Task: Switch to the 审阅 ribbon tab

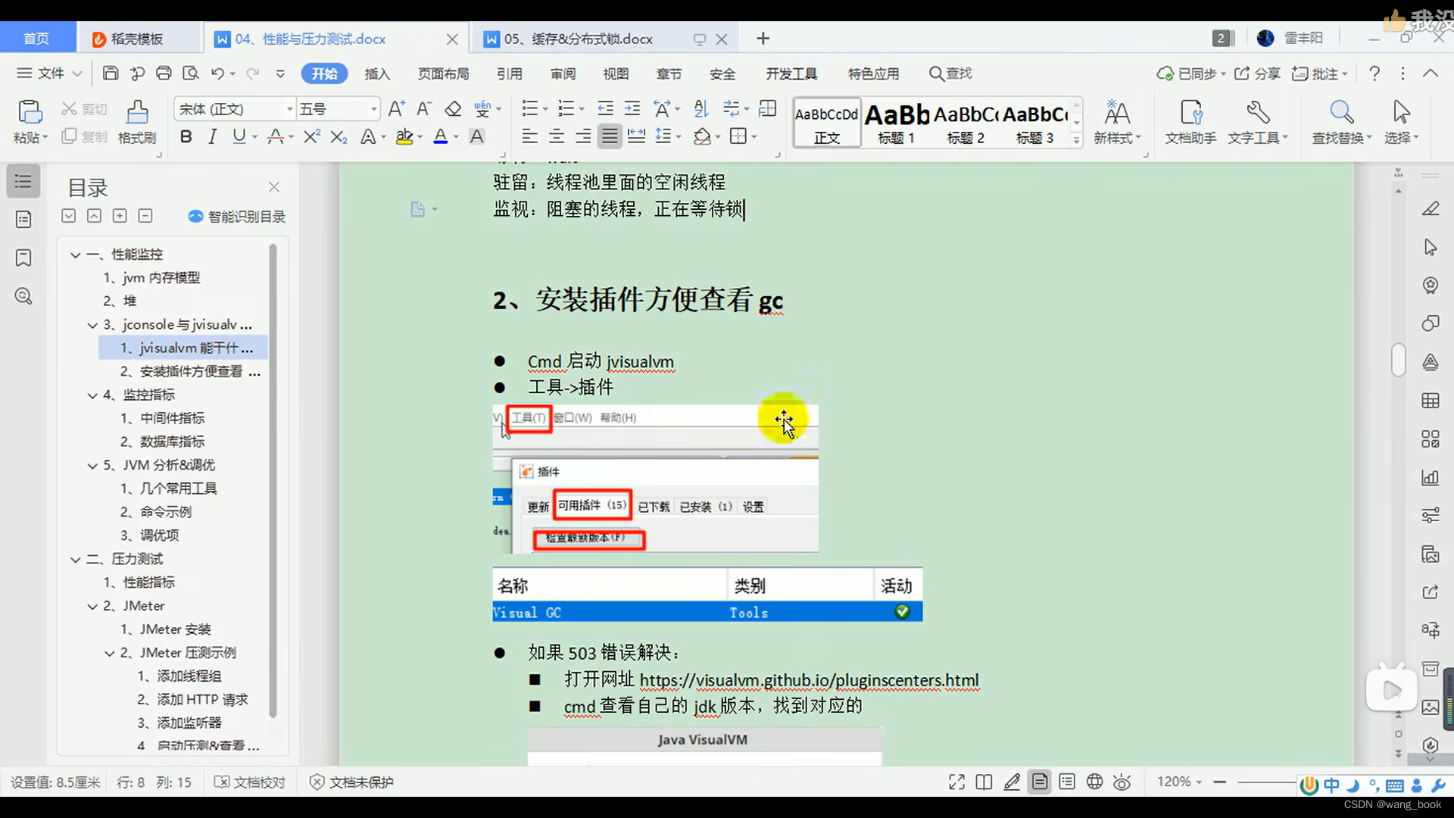Action: coord(563,73)
